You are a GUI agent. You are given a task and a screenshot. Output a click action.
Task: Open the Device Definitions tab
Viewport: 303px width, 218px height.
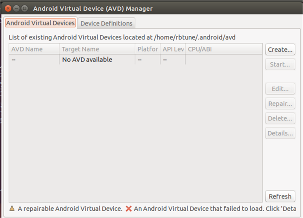click(x=106, y=23)
